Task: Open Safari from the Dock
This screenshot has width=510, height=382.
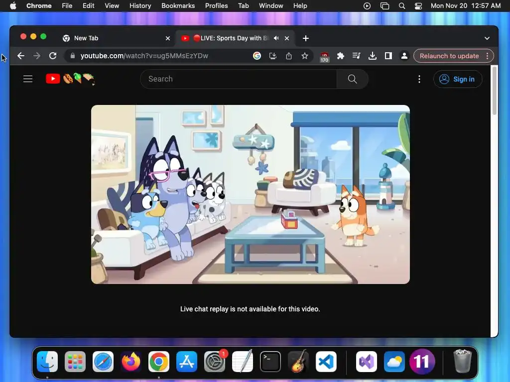Action: coord(103,362)
